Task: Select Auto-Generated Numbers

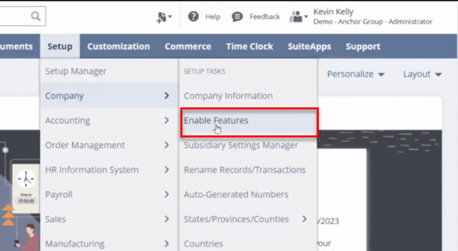Action: pyautogui.click(x=236, y=194)
